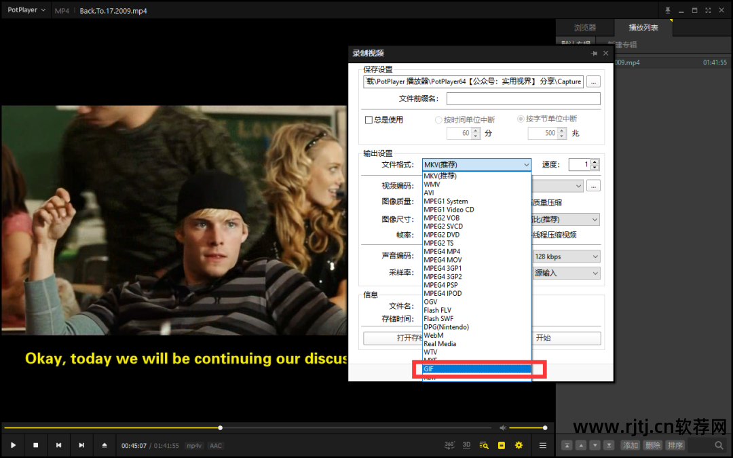
Task: Choose WMV from the format list
Action: tap(477, 185)
